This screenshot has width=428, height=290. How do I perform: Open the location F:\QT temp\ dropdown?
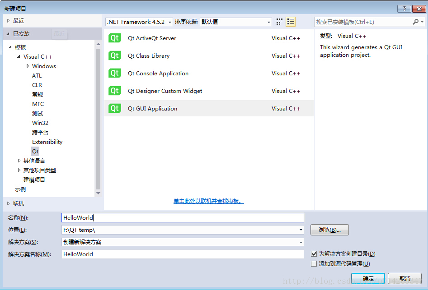coord(301,230)
